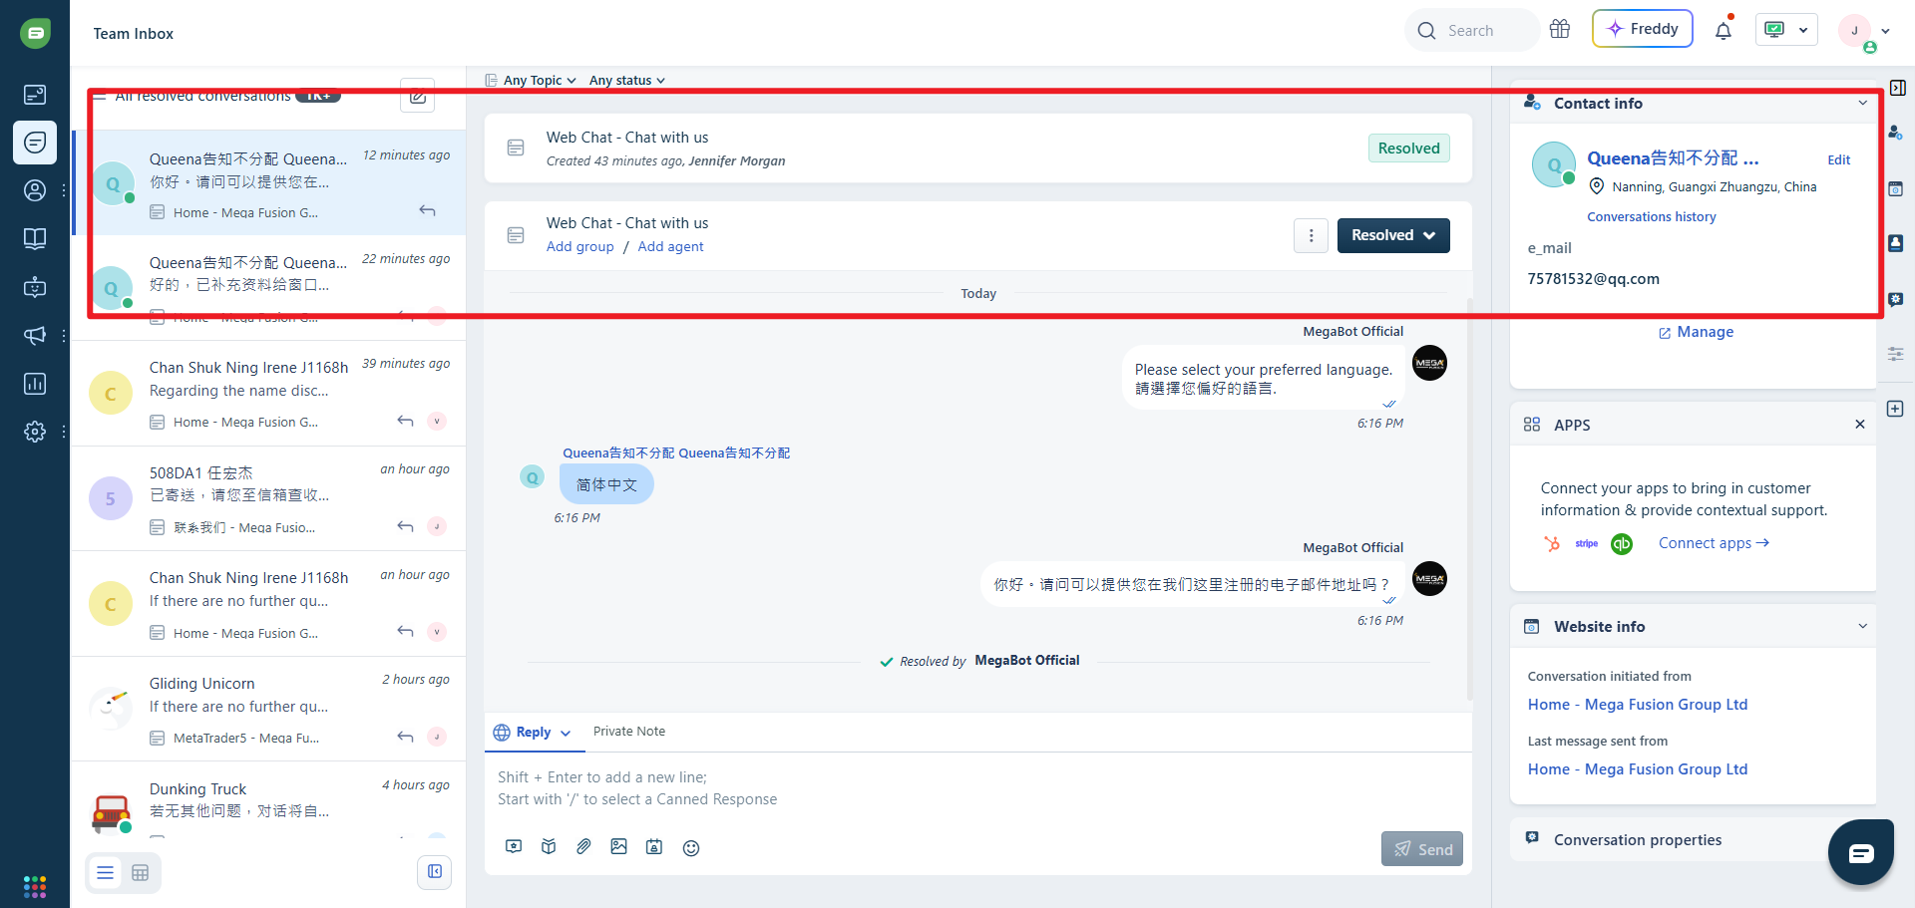
Task: Open the user profile avatar menu
Action: coord(1855,31)
